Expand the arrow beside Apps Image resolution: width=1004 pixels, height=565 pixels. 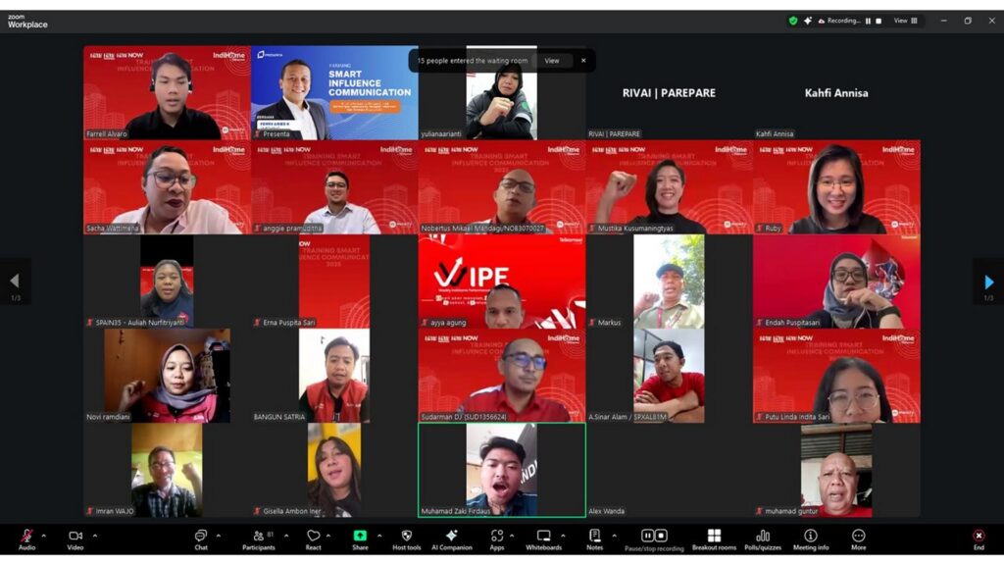(x=512, y=536)
